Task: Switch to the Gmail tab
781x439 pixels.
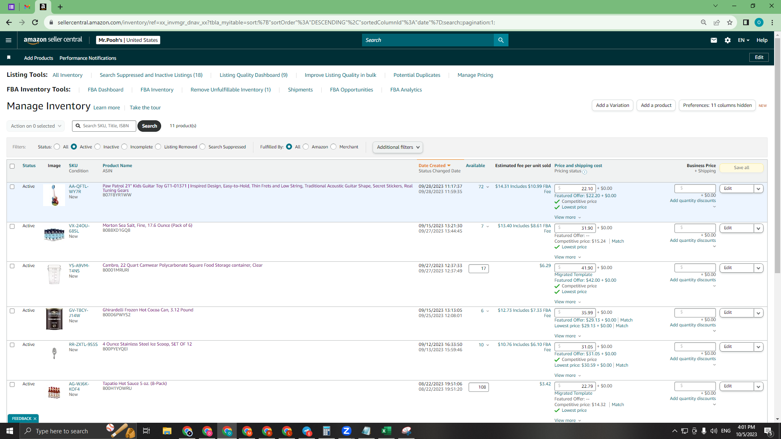Action: (x=27, y=7)
